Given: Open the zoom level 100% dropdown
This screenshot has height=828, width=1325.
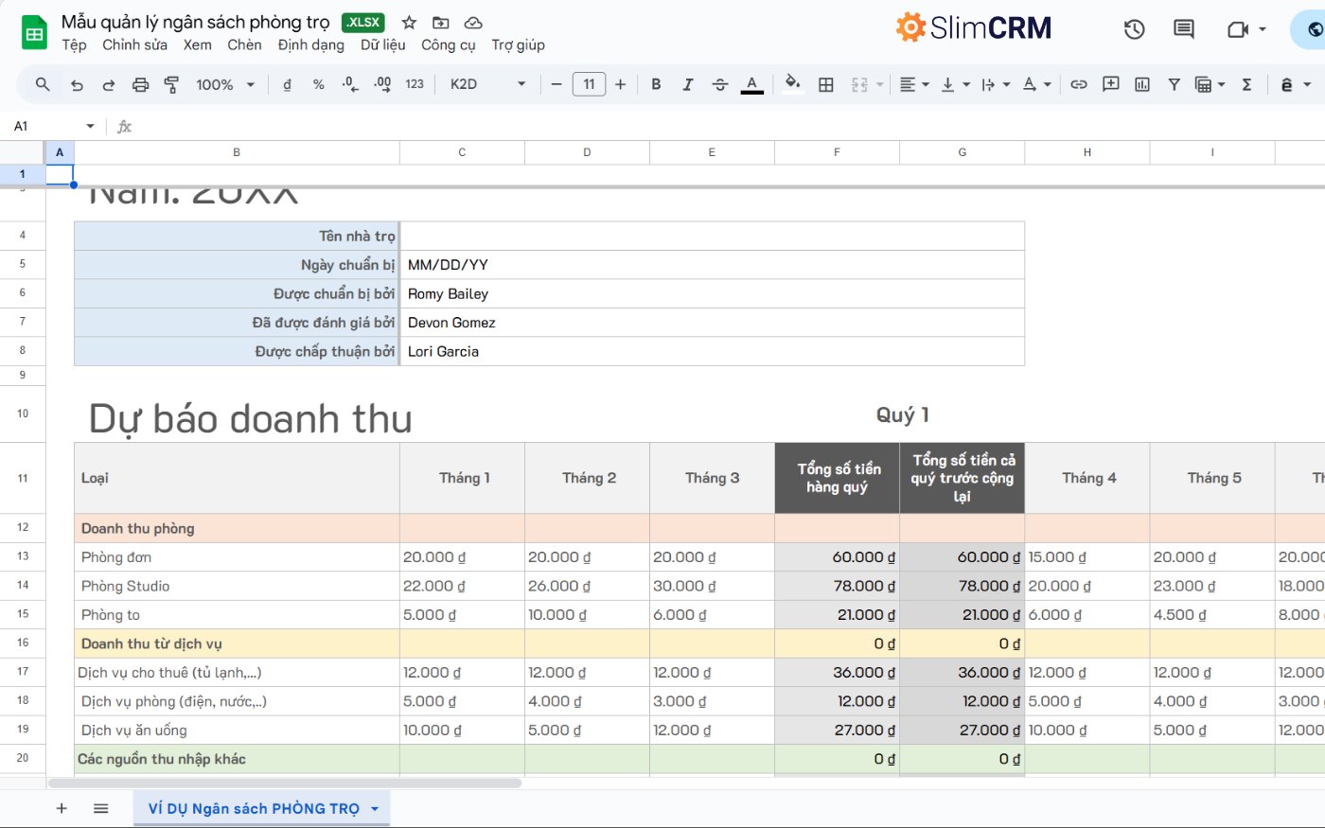Looking at the screenshot, I should tap(224, 84).
